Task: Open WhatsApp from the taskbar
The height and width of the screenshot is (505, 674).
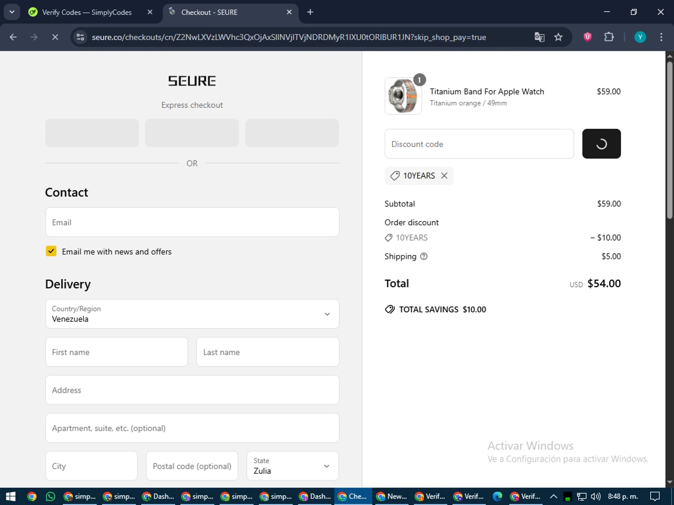Action: point(50,496)
